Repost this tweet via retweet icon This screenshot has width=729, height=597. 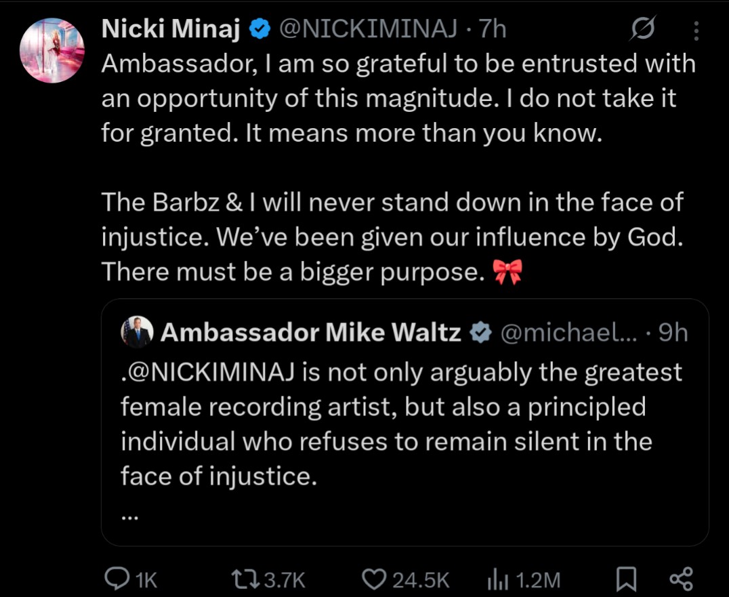click(245, 579)
